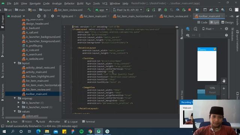
Task: Open Spotify from the taskbar
Action: [81, 132]
